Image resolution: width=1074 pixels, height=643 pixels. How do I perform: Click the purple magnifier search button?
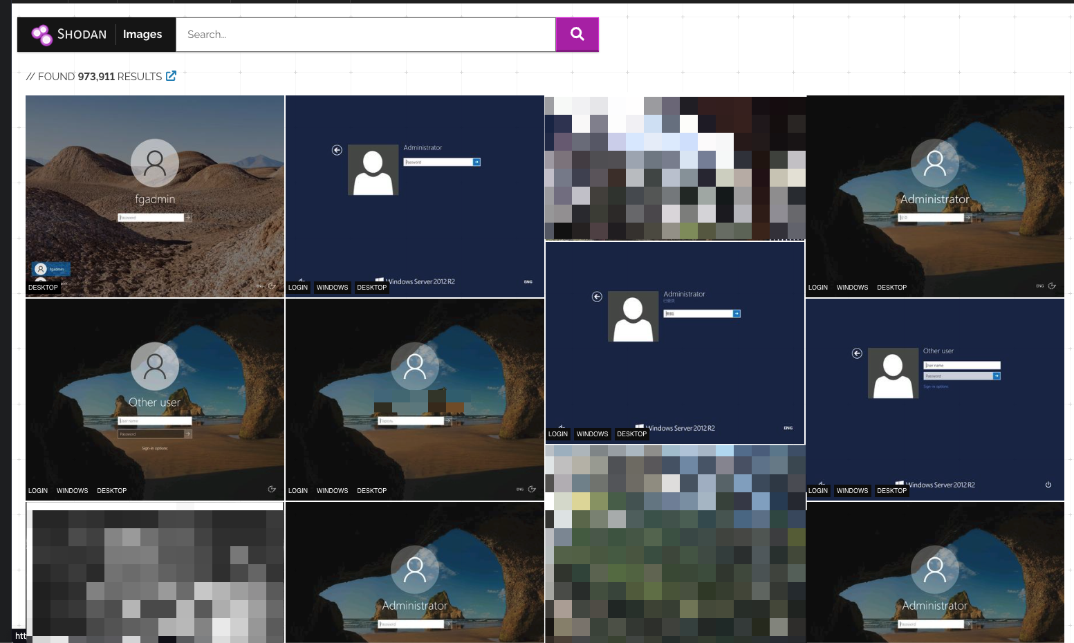click(577, 35)
